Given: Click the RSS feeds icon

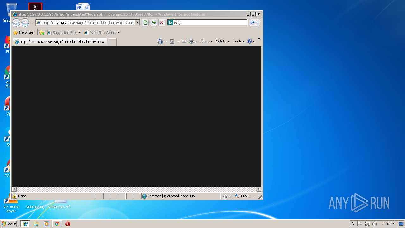Looking at the screenshot, I should click(x=172, y=41).
